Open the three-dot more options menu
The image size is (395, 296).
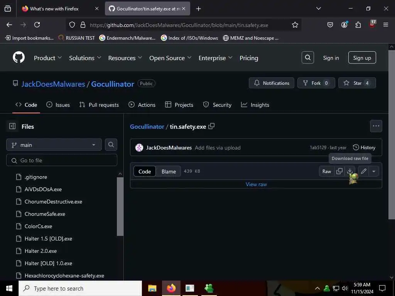coord(376,126)
